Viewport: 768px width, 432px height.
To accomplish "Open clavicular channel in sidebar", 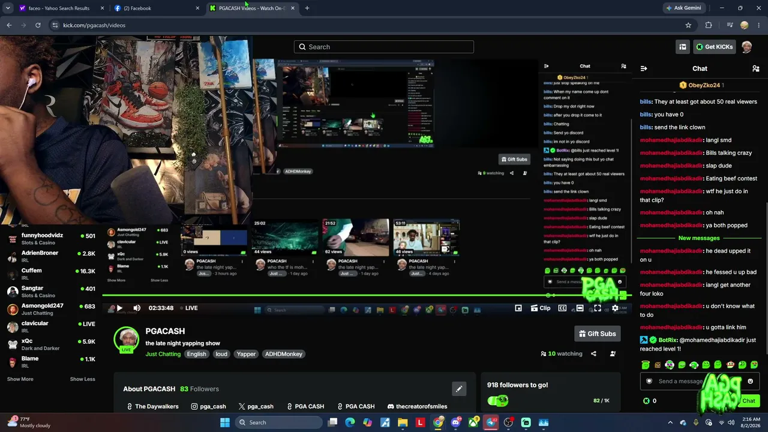I will (x=51, y=326).
